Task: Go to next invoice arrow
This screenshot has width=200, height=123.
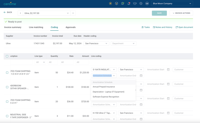Action: pos(73,13)
